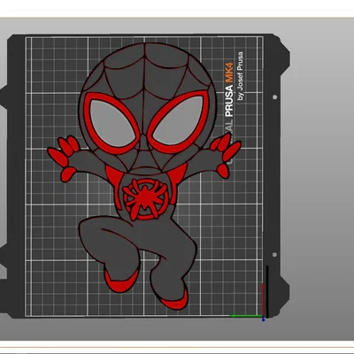Select the Spider-Man model on the print bed
The image size is (354, 354).
(x=144, y=176)
